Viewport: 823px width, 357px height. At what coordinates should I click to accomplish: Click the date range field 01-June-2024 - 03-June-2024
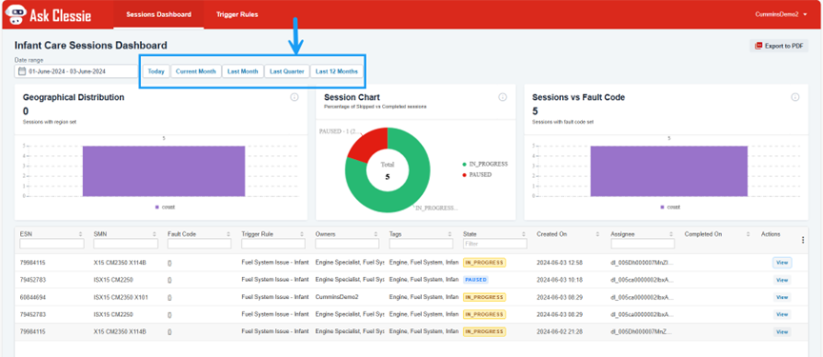click(76, 71)
